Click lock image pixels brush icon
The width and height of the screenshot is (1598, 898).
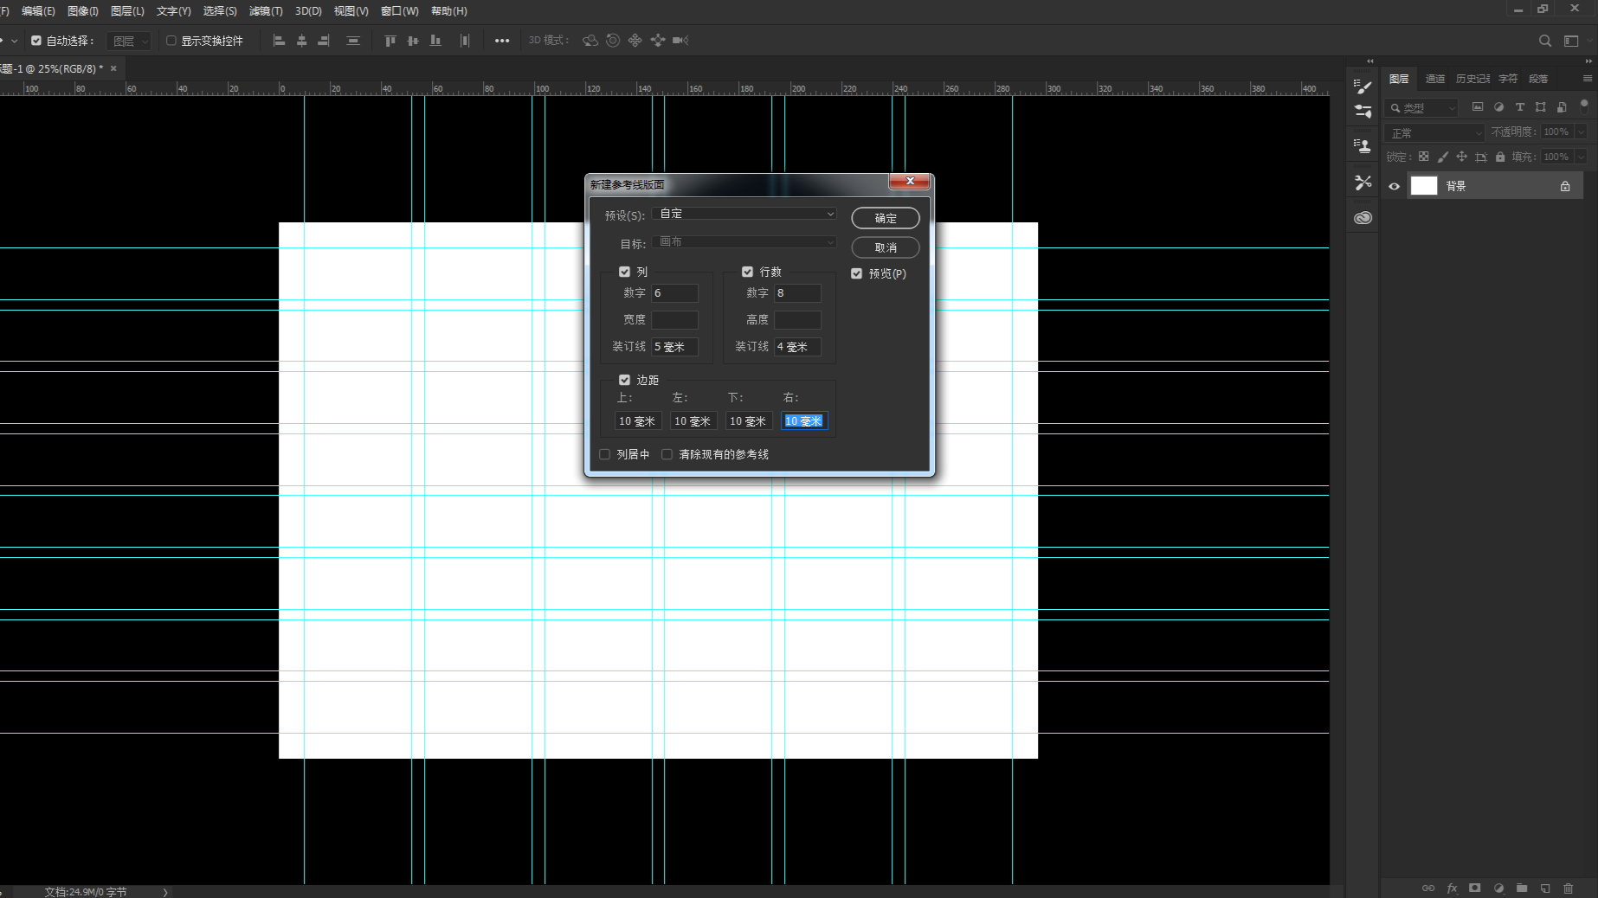pyautogui.click(x=1442, y=157)
